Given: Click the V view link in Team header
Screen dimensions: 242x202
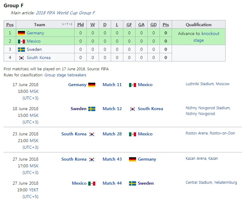Looking at the screenshot, I should (x=63, y=24).
